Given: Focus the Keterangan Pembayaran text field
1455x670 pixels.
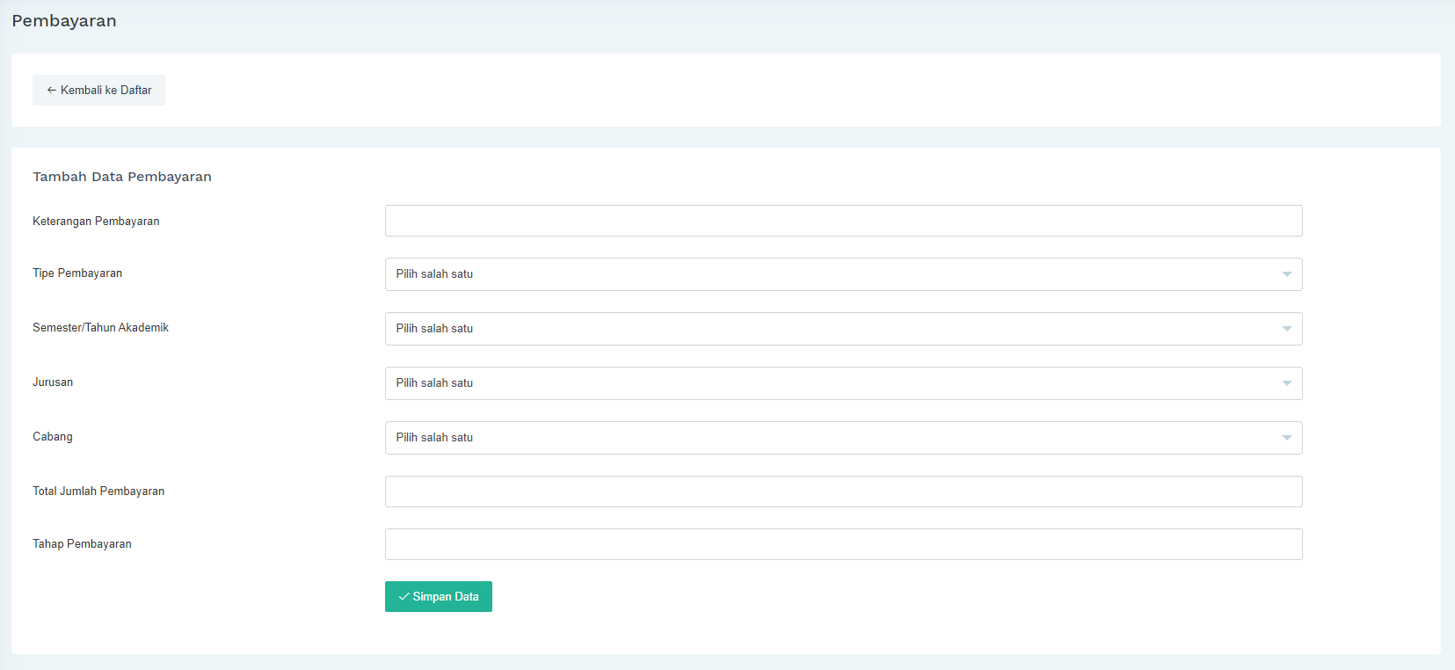Looking at the screenshot, I should pos(843,221).
